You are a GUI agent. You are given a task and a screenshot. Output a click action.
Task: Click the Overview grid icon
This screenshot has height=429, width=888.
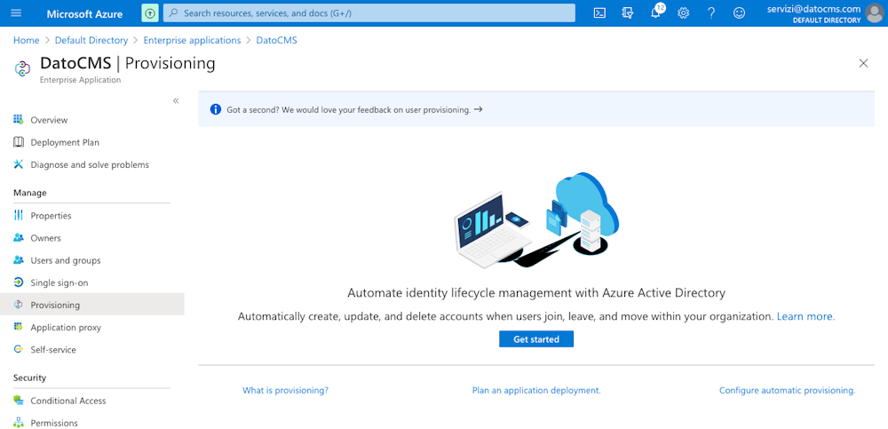pyautogui.click(x=19, y=120)
